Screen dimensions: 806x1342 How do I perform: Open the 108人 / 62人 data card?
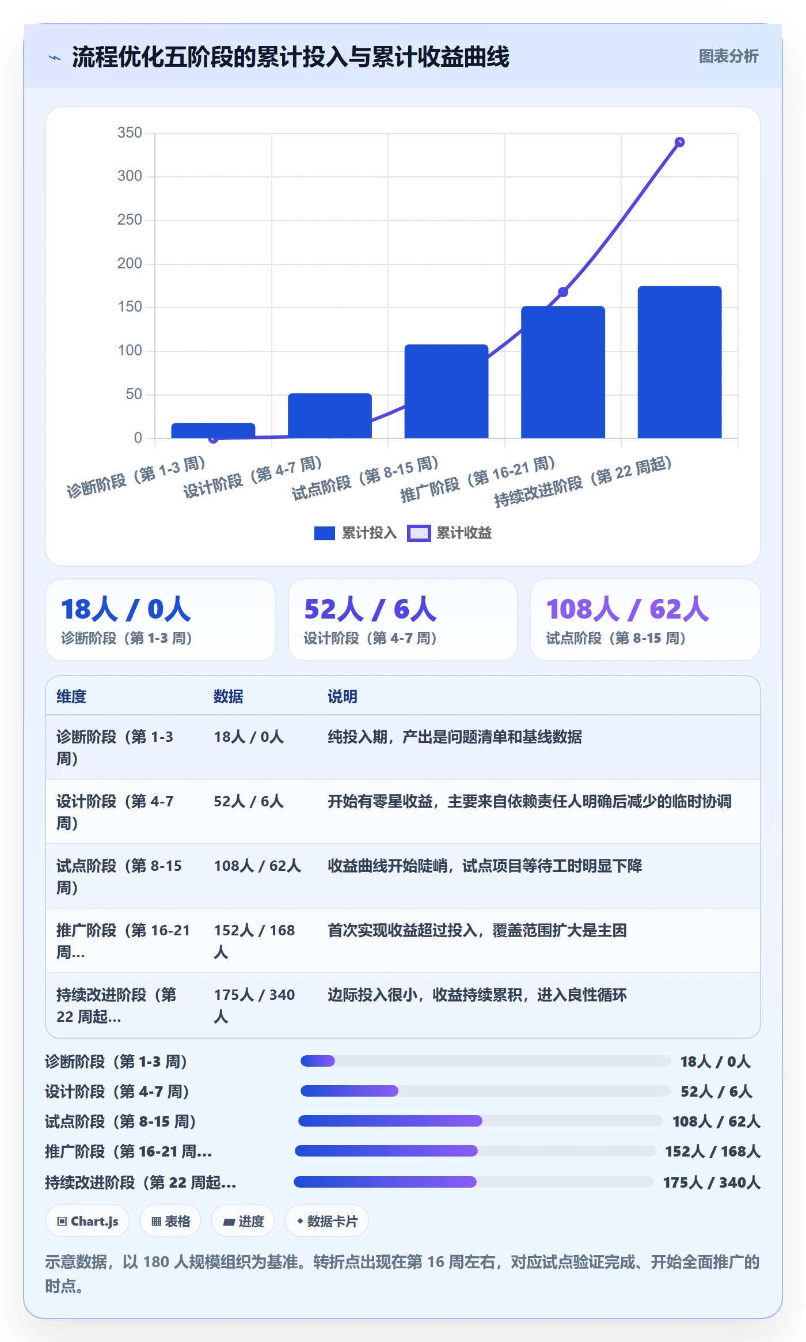click(645, 620)
